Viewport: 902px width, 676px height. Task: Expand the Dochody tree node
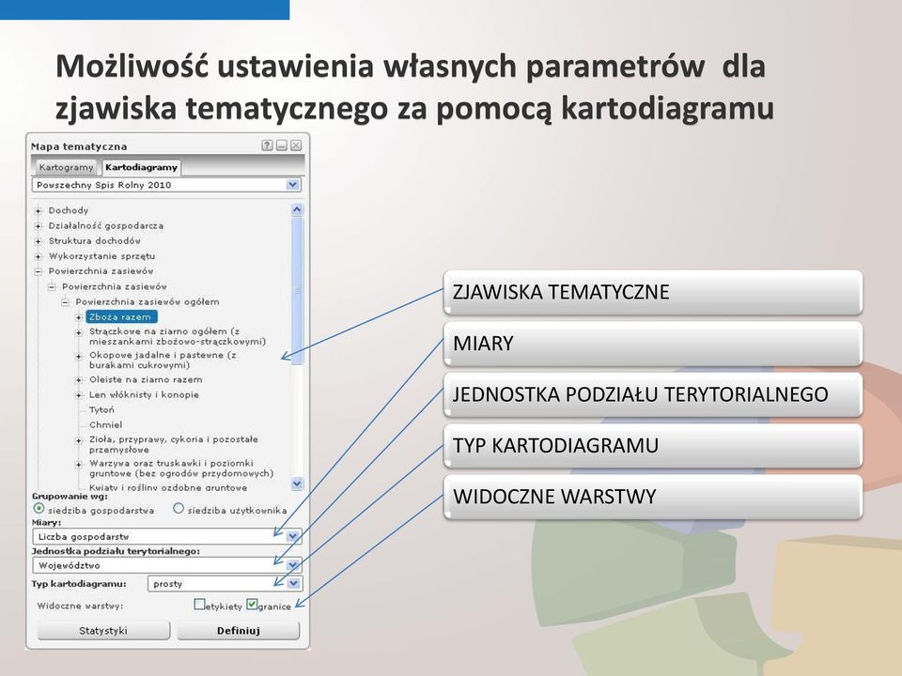38,210
